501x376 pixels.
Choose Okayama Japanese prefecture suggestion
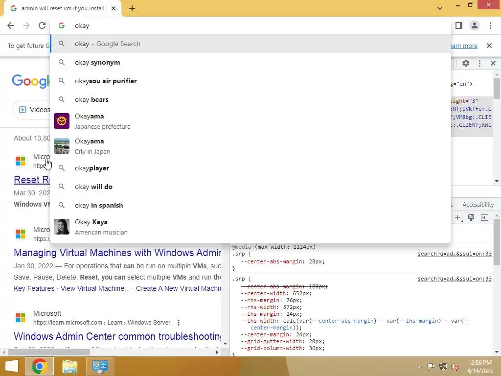pos(250,121)
